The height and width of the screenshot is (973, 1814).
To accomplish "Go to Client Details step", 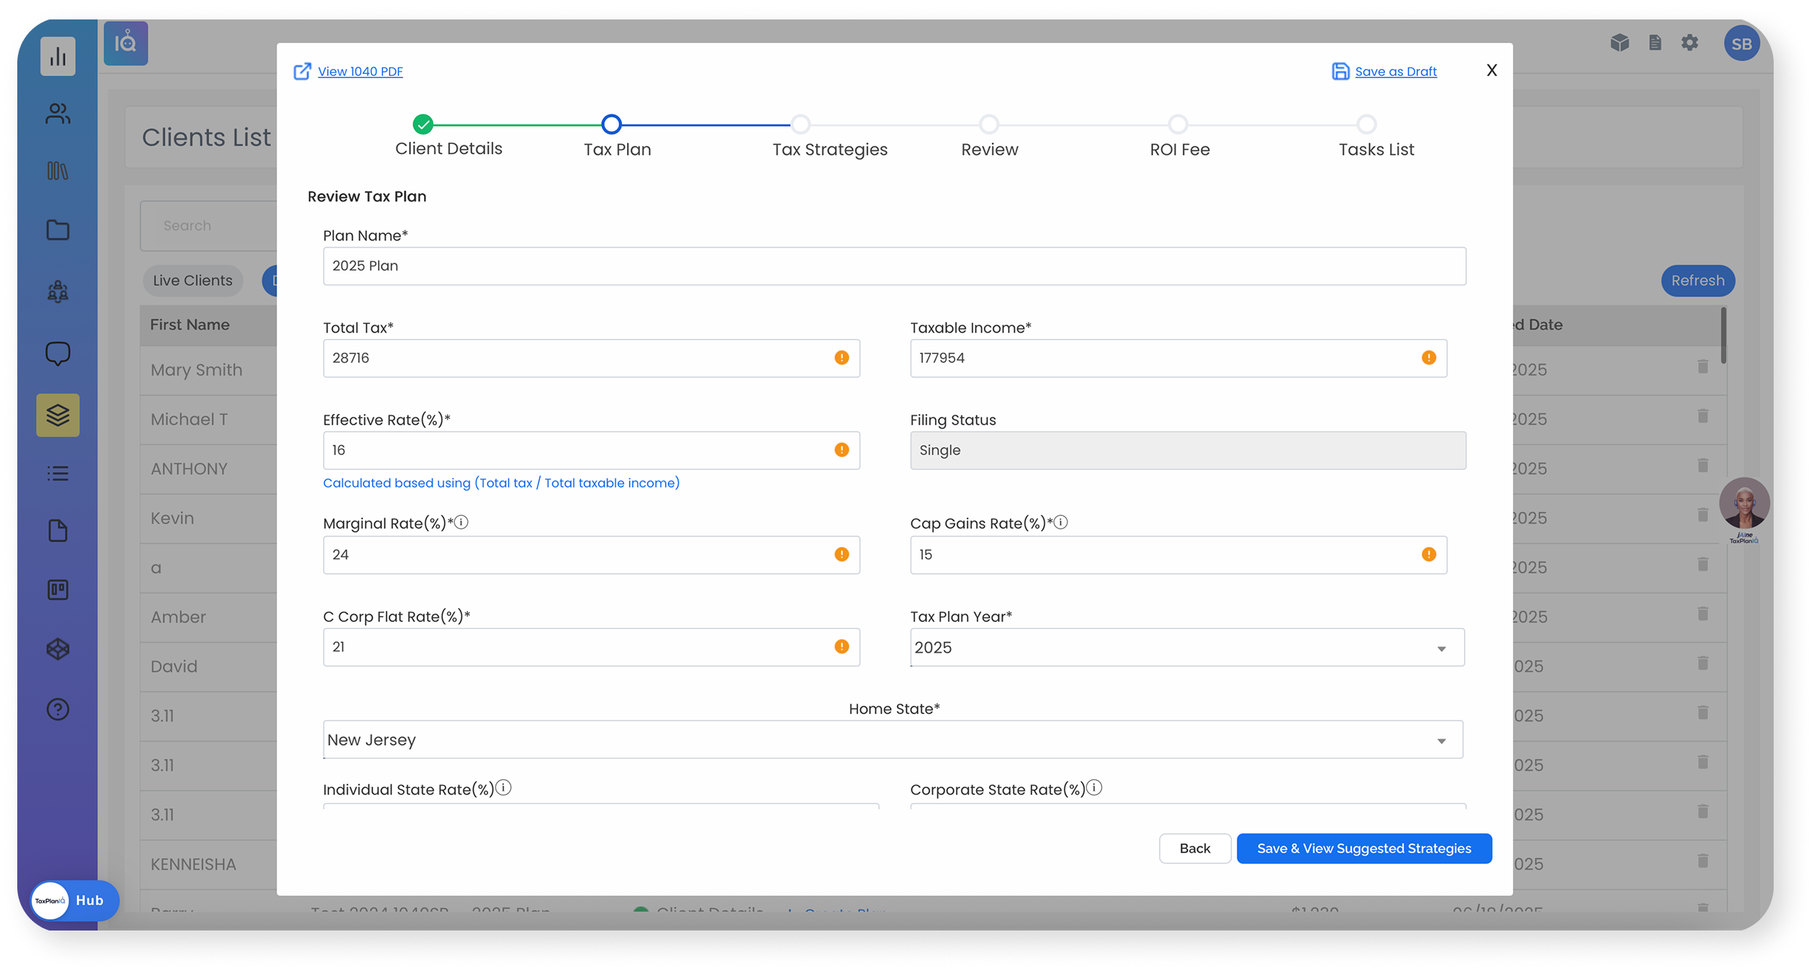I will (423, 125).
